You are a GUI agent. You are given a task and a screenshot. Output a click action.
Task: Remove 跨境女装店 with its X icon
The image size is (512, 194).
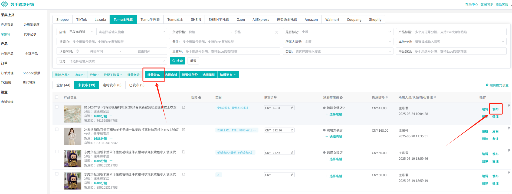[x=344, y=108]
